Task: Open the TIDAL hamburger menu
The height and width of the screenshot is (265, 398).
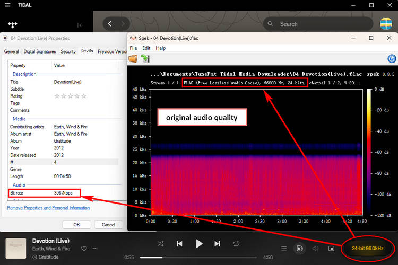Action: click(x=7, y=5)
